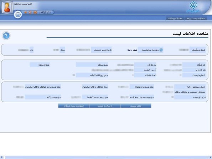Click the username text beside avatar
The width and height of the screenshot is (212, 159).
[x=22, y=4]
